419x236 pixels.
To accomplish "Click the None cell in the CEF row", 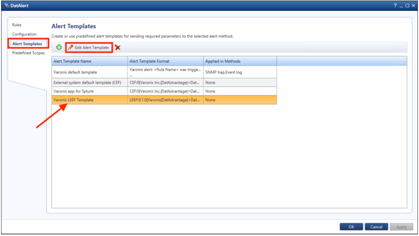I will (240, 83).
